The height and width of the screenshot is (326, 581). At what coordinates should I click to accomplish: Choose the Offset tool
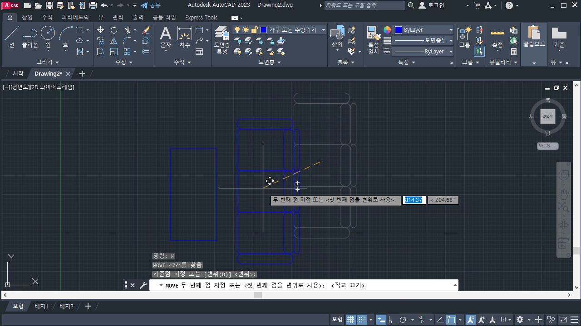pyautogui.click(x=146, y=52)
